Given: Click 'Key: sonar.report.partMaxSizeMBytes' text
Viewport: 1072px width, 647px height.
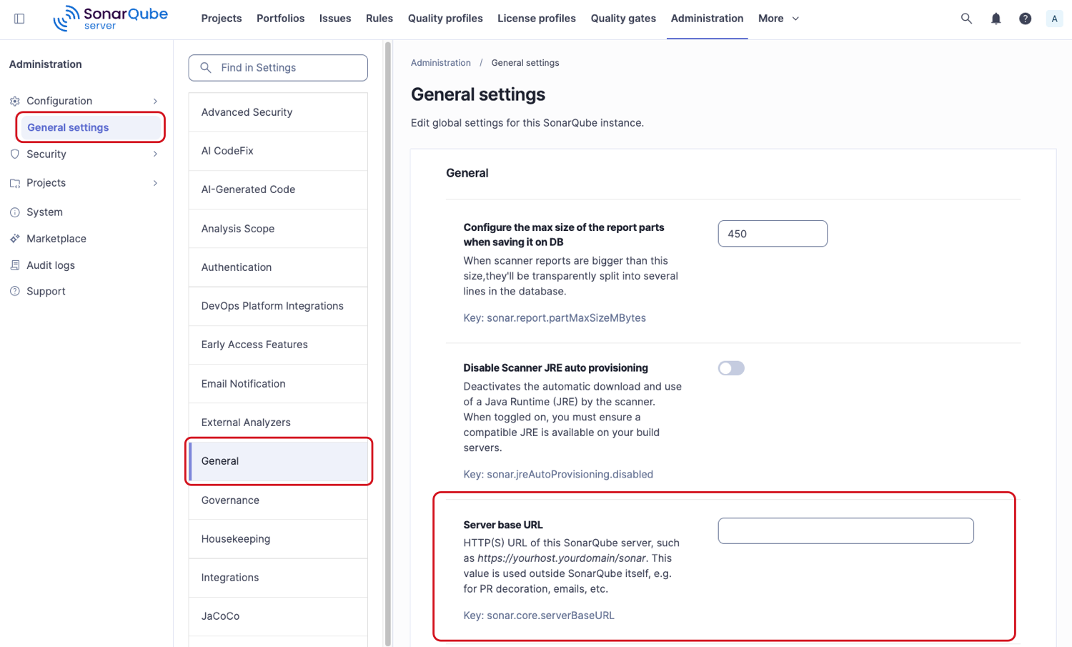Looking at the screenshot, I should pyautogui.click(x=555, y=318).
